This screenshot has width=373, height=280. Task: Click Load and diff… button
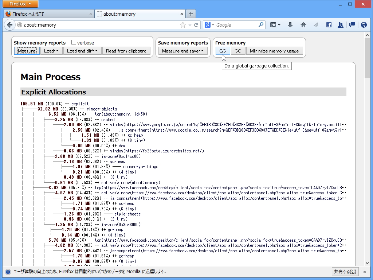[82, 51]
